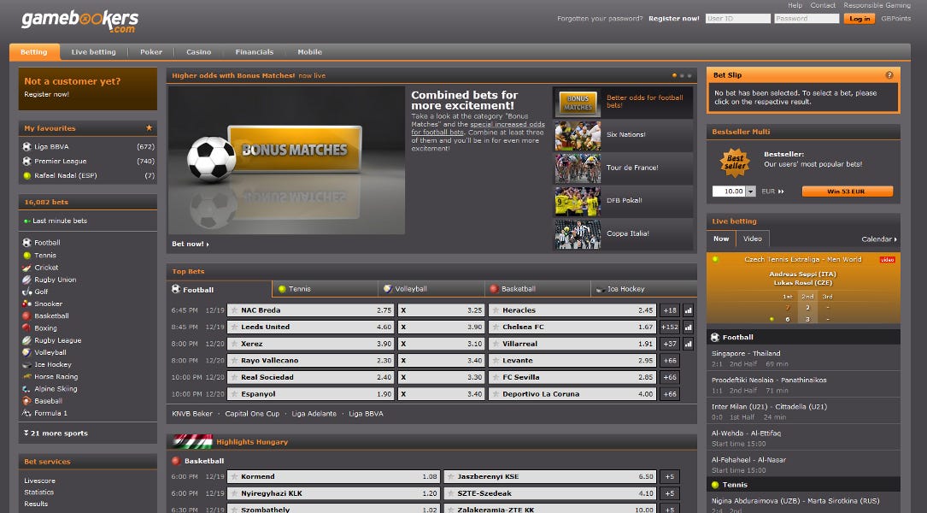
Task: Click Bet now! link under banner
Action: pos(190,244)
